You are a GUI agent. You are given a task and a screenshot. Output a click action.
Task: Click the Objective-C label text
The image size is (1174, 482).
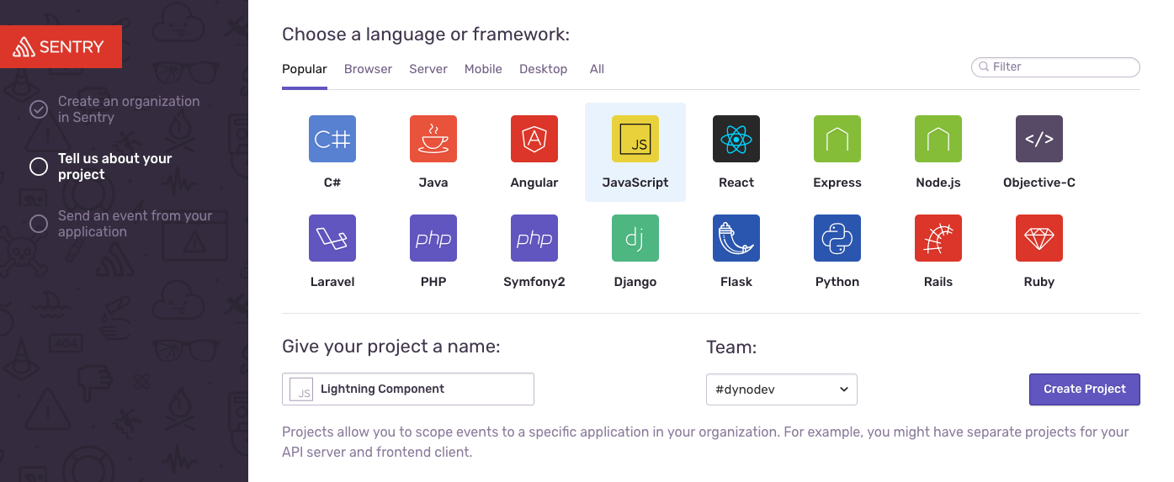coord(1039,183)
